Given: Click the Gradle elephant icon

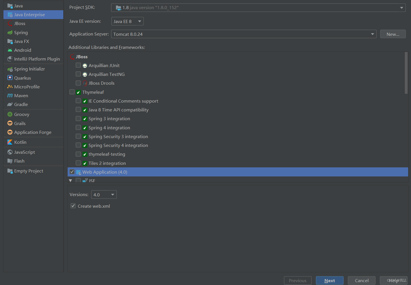Looking at the screenshot, I should coord(10,105).
